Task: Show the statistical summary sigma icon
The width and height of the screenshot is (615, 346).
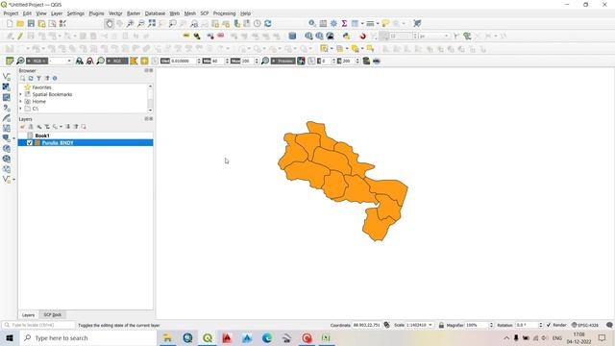Action: click(344, 23)
